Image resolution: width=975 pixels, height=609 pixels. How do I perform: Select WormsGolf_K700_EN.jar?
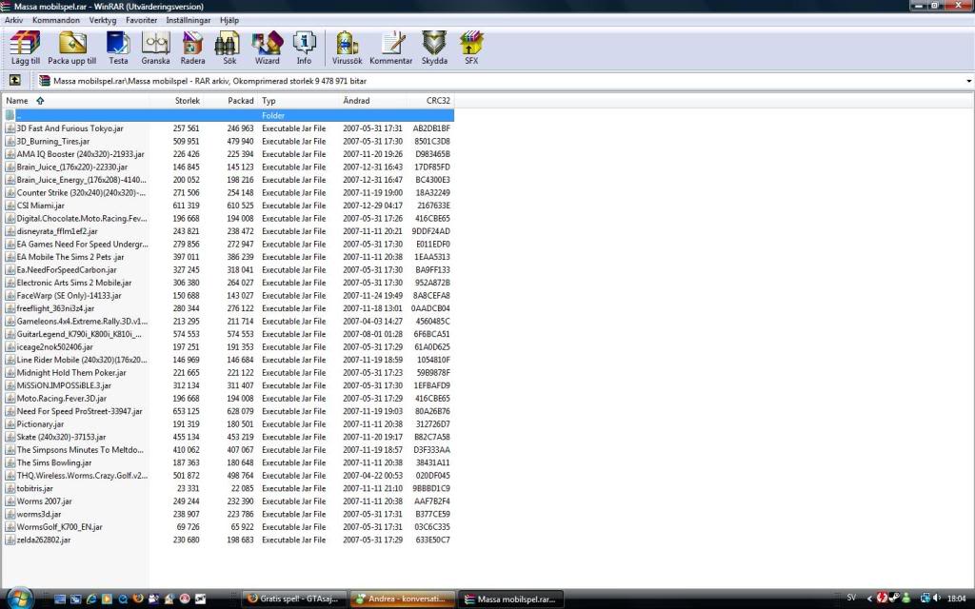tap(60, 527)
